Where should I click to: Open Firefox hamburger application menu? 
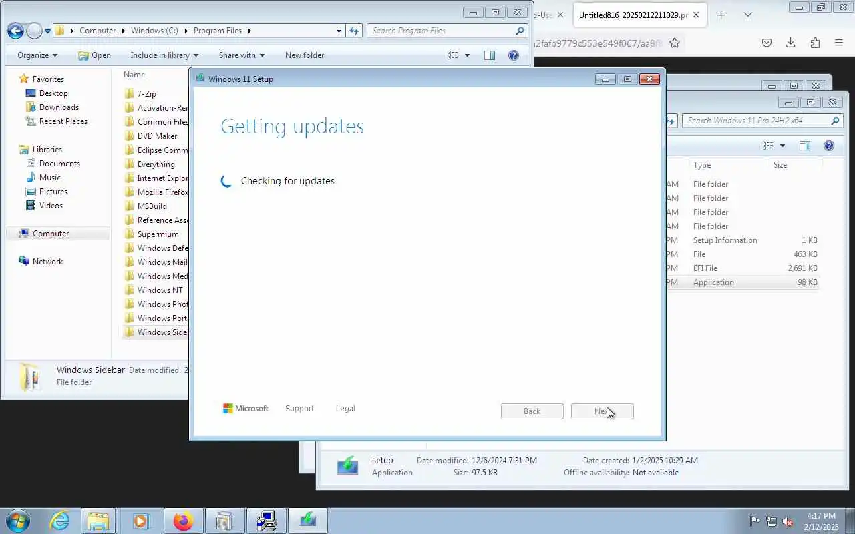pyautogui.click(x=839, y=43)
